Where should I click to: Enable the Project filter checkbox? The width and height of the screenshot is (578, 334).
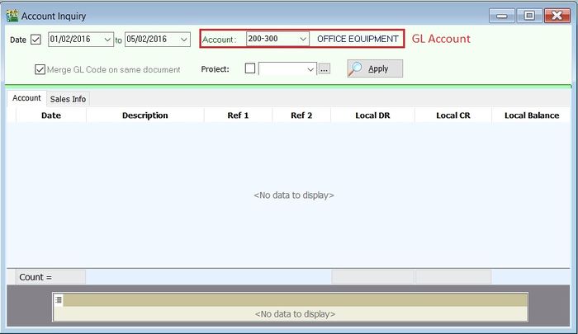click(250, 69)
